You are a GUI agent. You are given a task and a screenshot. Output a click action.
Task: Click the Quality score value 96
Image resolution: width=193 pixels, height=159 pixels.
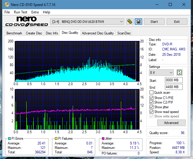(183, 133)
